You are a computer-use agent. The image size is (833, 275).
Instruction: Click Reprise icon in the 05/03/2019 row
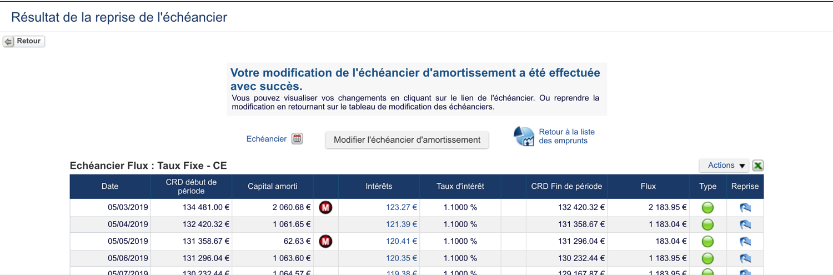coord(745,208)
